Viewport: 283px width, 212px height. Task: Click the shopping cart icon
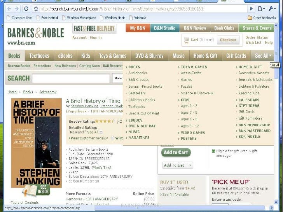[187, 40]
